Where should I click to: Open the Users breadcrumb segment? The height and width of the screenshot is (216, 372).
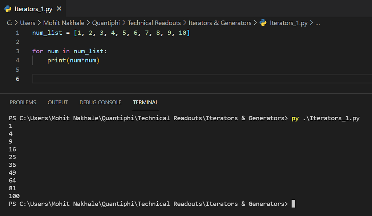point(28,23)
